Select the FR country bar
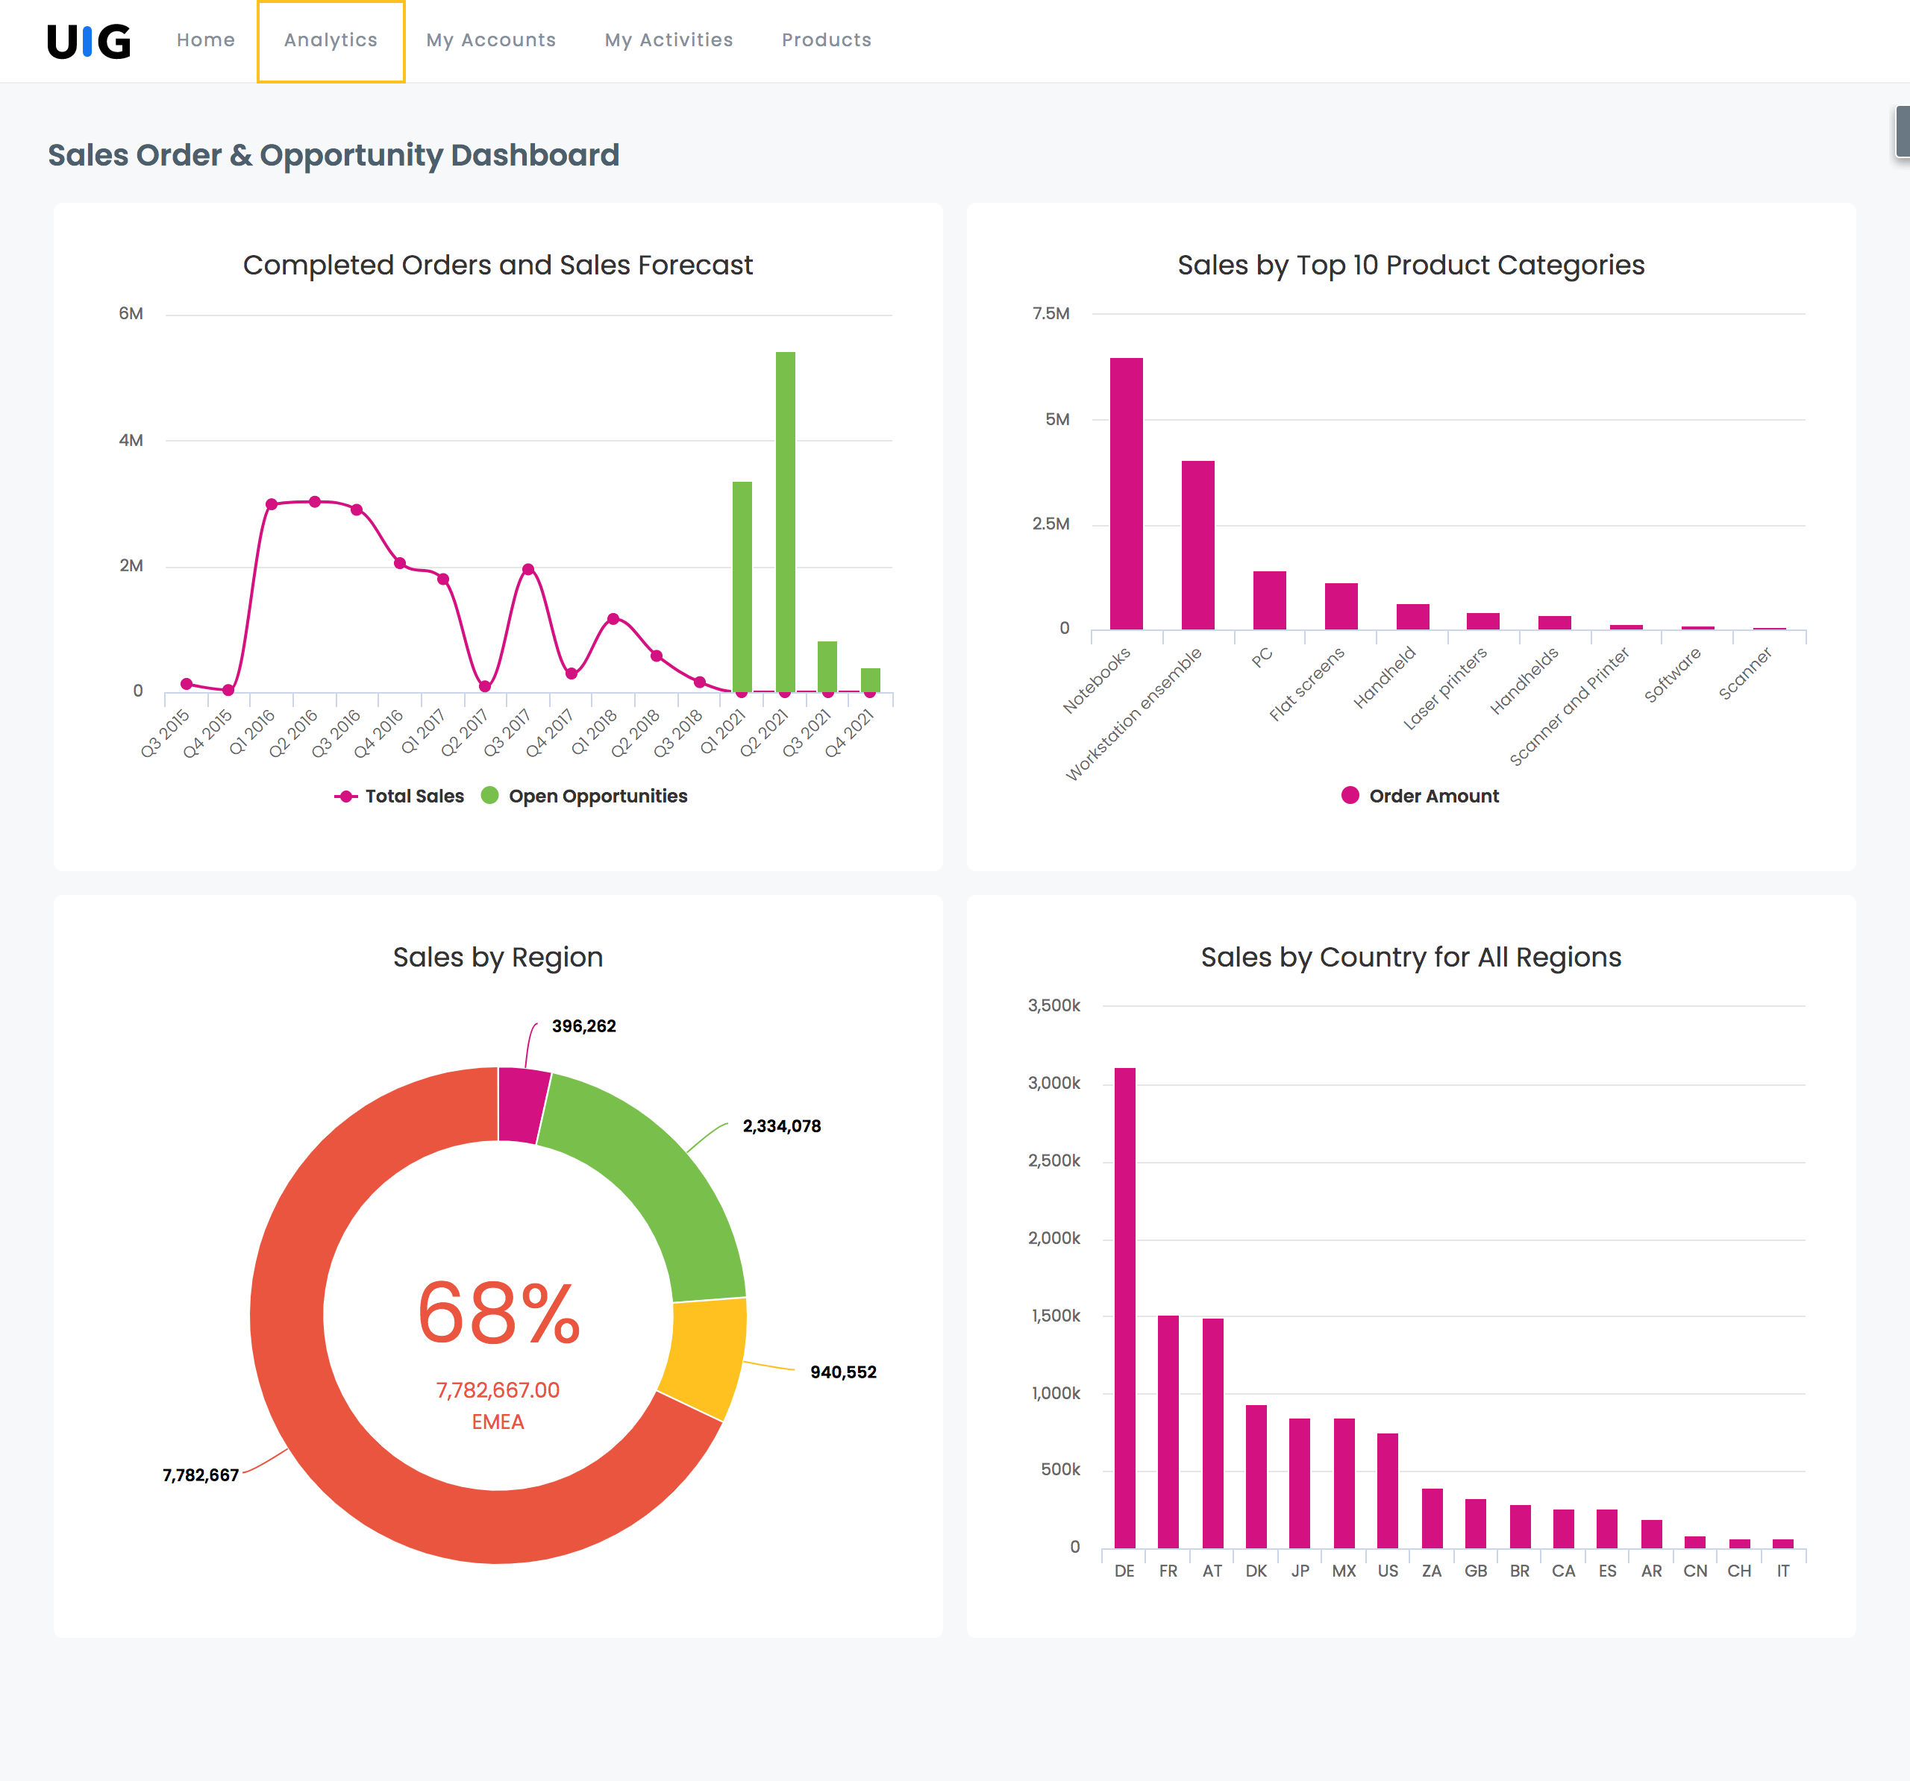Screen dimensions: 1910x1781 (x=1168, y=1431)
